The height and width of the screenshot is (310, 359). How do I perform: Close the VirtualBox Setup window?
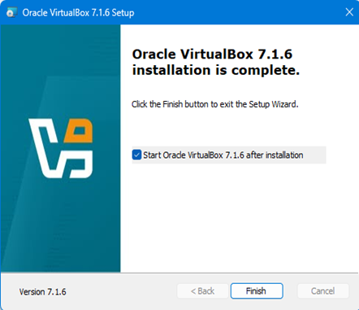coord(349,12)
